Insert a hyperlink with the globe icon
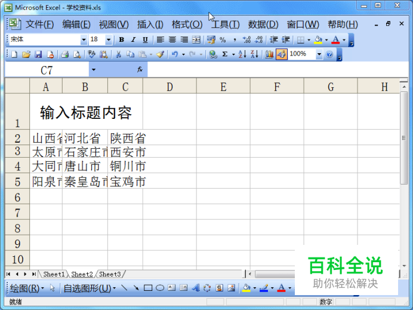 (213, 54)
